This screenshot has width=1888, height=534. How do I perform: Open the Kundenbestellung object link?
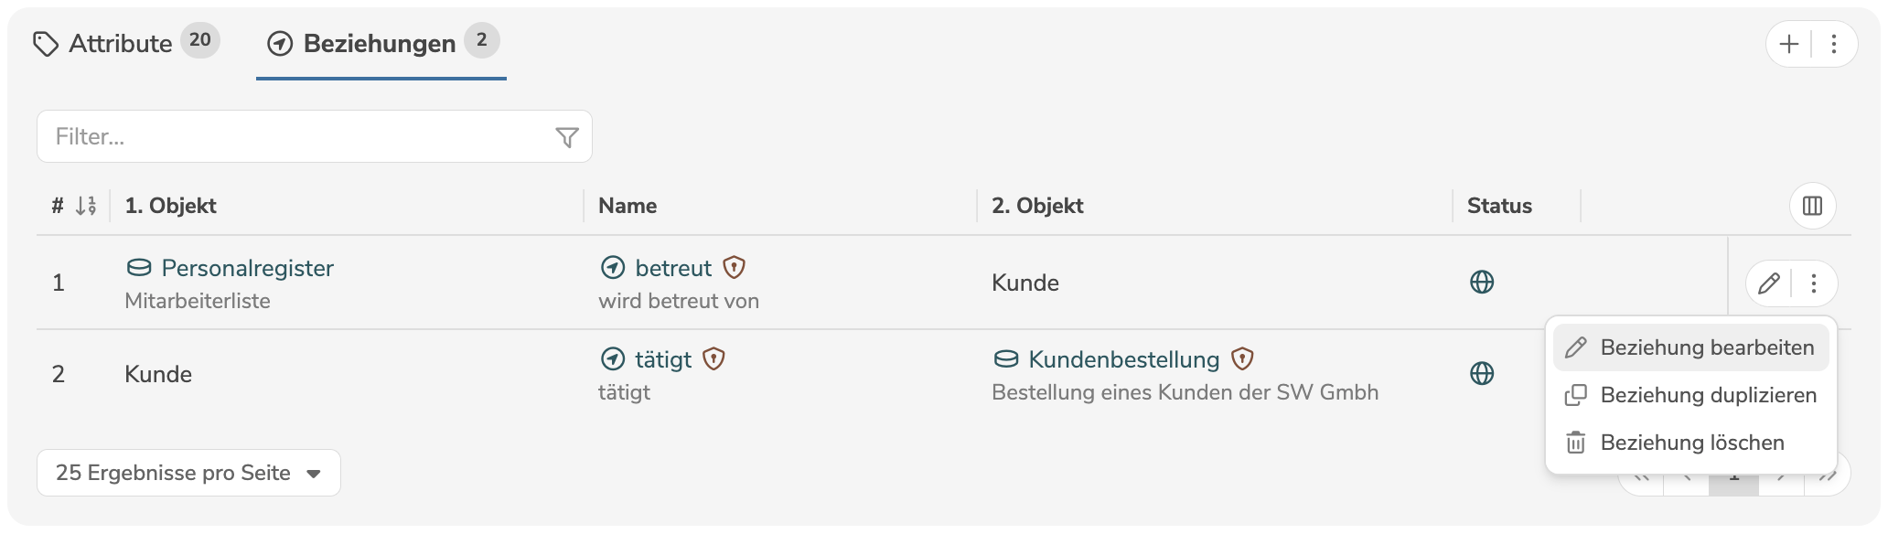click(x=1125, y=358)
